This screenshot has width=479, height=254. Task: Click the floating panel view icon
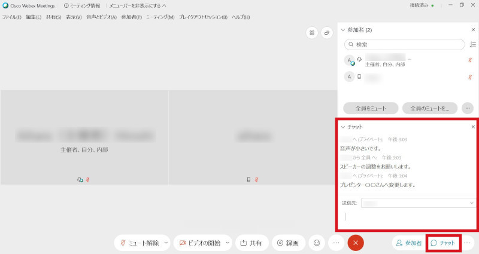click(x=327, y=33)
